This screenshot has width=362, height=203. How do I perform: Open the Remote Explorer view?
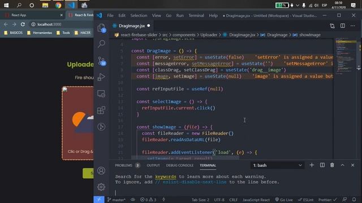coord(101,94)
